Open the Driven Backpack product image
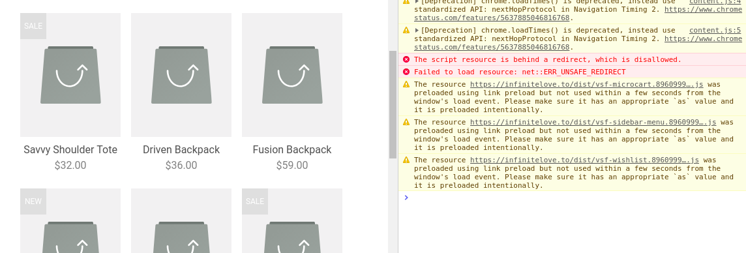Image resolution: width=746 pixels, height=253 pixels. click(x=181, y=75)
